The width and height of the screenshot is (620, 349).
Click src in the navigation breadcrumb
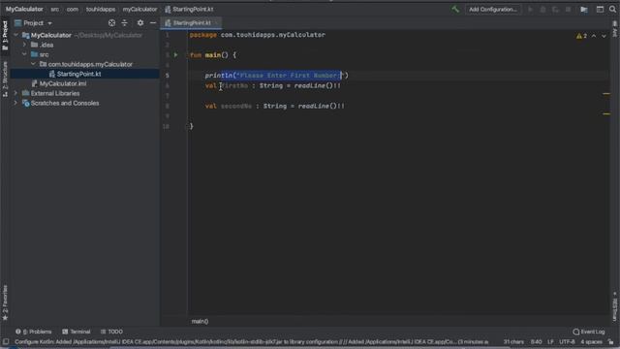pyautogui.click(x=54, y=9)
